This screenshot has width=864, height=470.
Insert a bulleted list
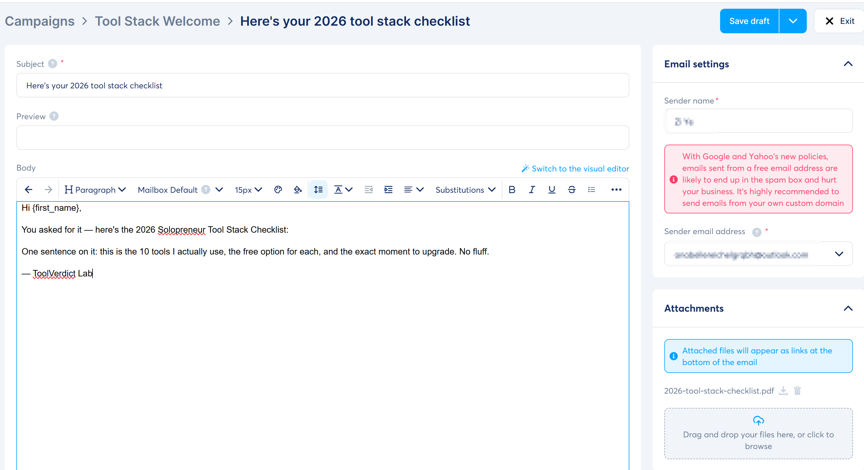(592, 190)
